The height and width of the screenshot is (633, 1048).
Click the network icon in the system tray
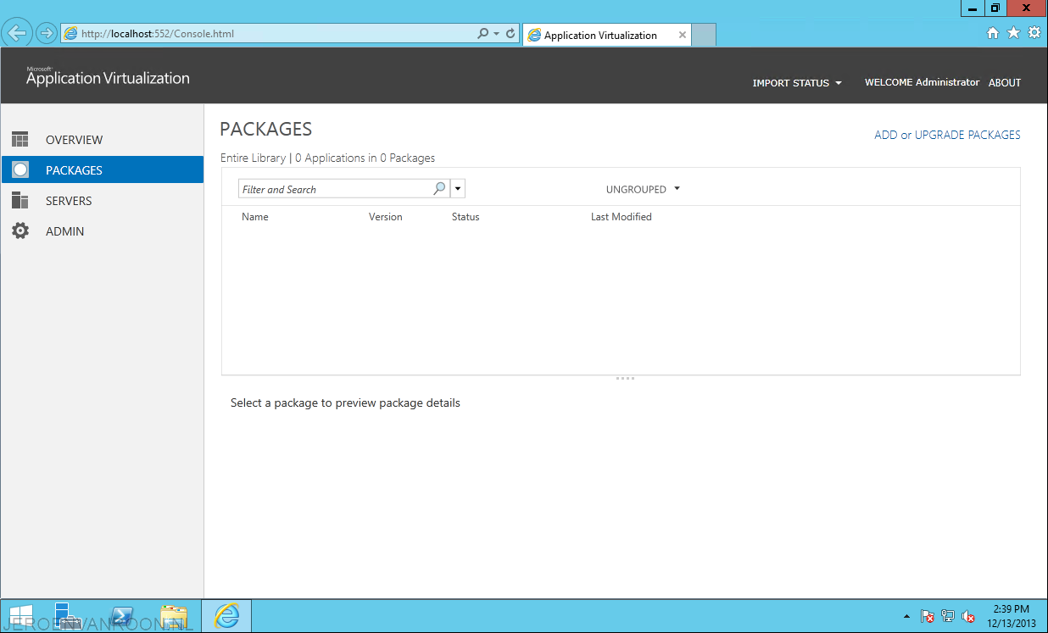[948, 617]
